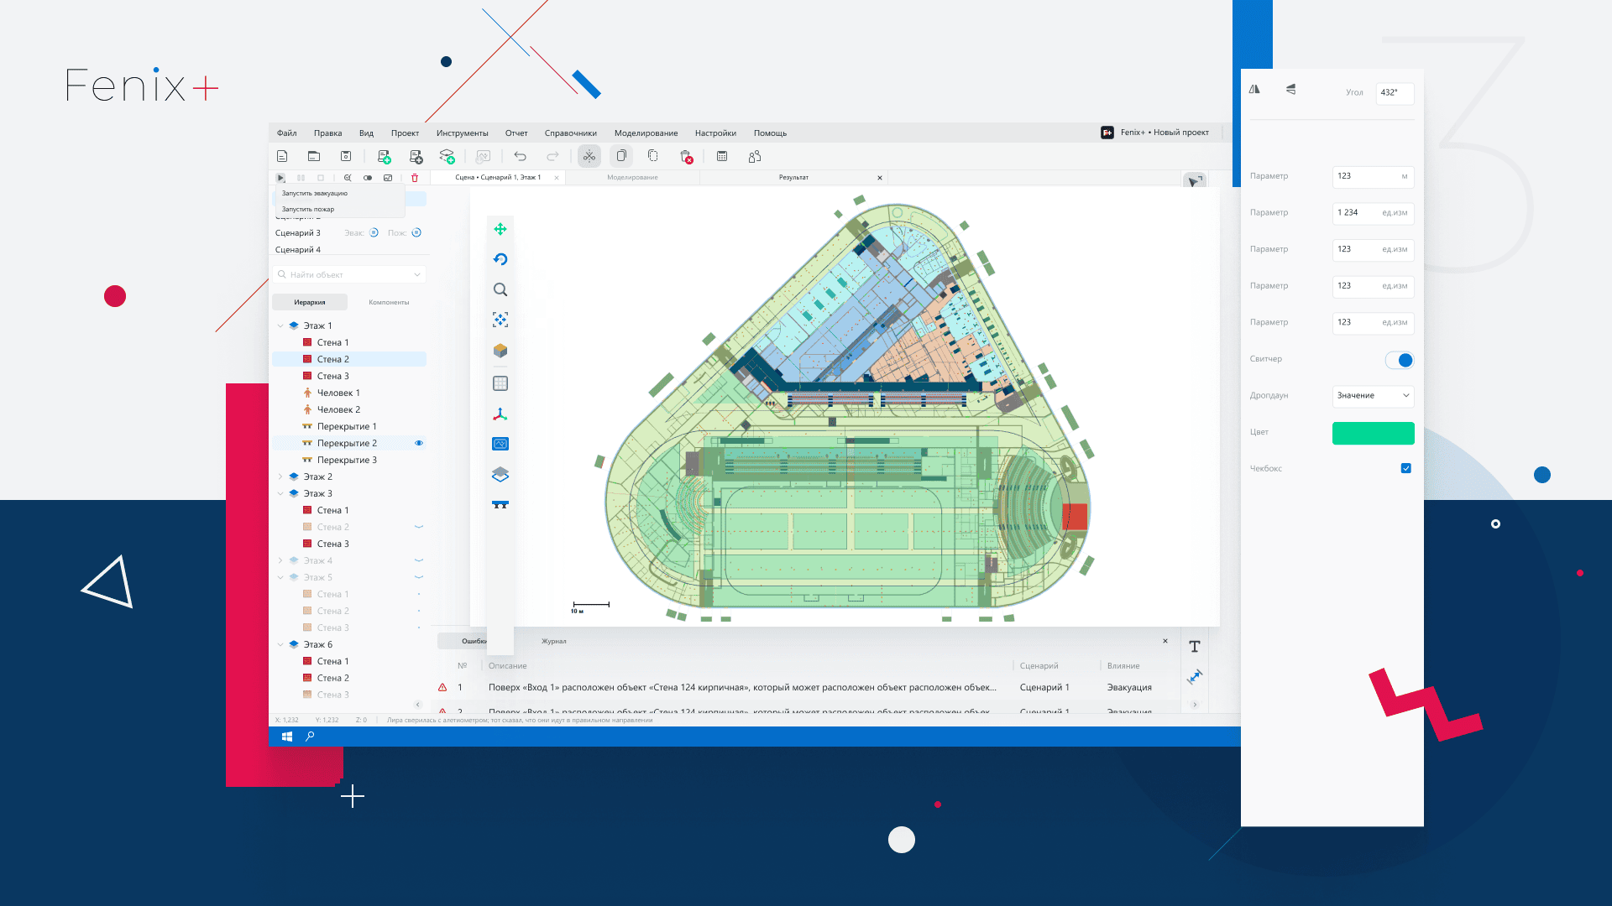
Task: Click the people icon in toolbar
Action: (x=755, y=156)
